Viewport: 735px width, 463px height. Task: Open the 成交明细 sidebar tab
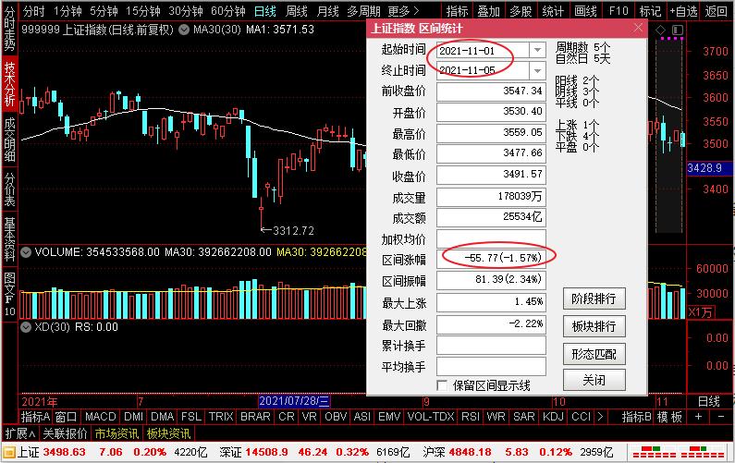pyautogui.click(x=9, y=140)
